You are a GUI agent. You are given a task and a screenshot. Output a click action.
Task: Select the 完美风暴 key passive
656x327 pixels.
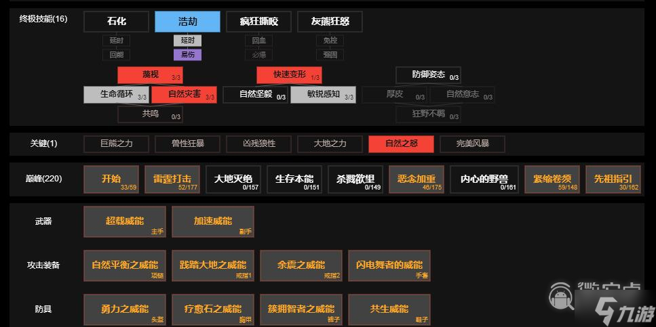[472, 144]
